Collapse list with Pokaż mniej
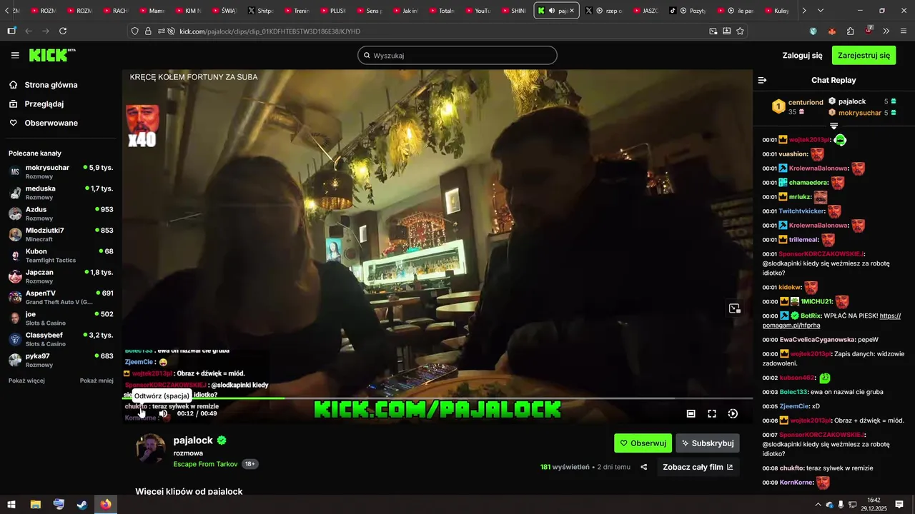This screenshot has width=915, height=514. click(97, 381)
